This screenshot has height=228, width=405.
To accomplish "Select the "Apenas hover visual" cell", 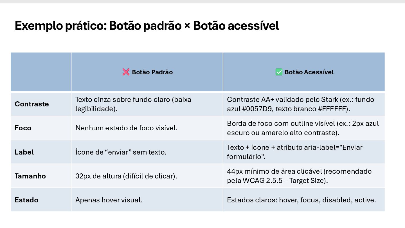I will [x=109, y=200].
